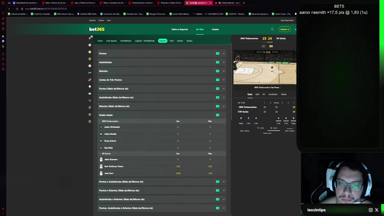Bet Josh Hart Sim at 12.00
The height and width of the screenshot is (216, 384).
178,173
